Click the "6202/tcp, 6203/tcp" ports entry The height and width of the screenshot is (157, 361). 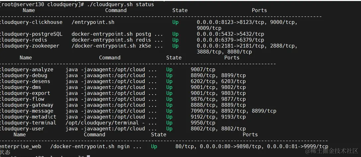pyautogui.click(x=218, y=81)
